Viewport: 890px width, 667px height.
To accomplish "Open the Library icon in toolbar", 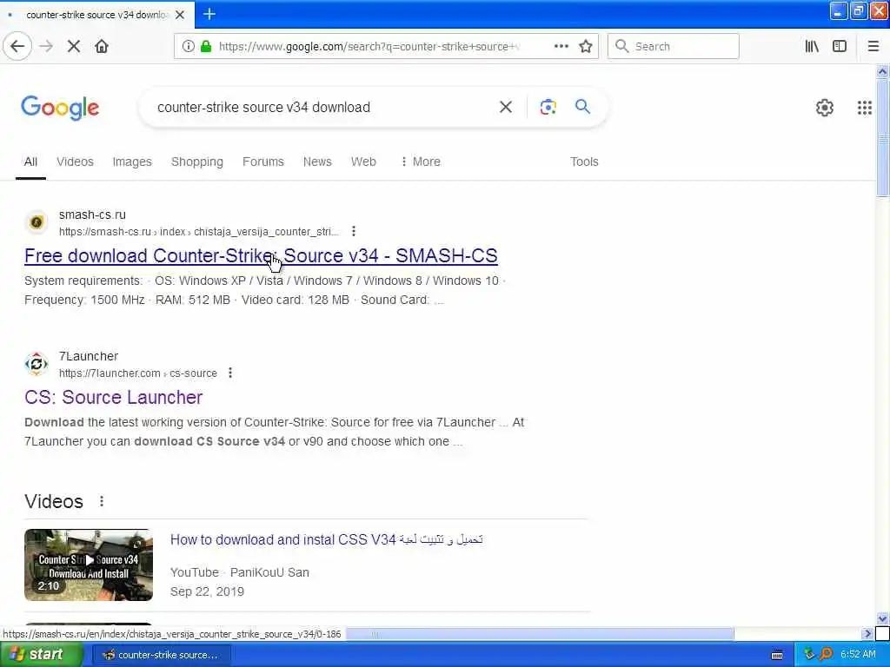I will point(812,47).
